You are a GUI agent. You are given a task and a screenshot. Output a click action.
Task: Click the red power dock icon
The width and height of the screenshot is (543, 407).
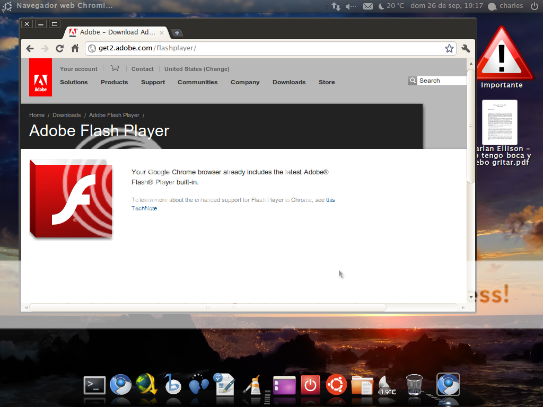(310, 385)
